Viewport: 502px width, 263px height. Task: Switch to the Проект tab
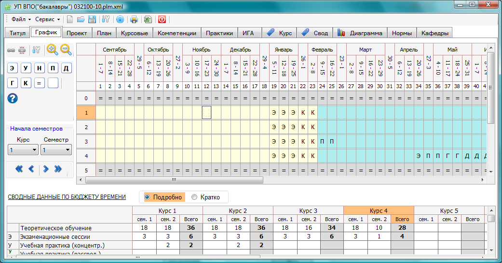[77, 33]
